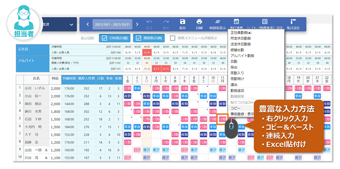The image size is (340, 169).
Task: Choose コピー from the context menu
Action: pyautogui.click(x=235, y=108)
